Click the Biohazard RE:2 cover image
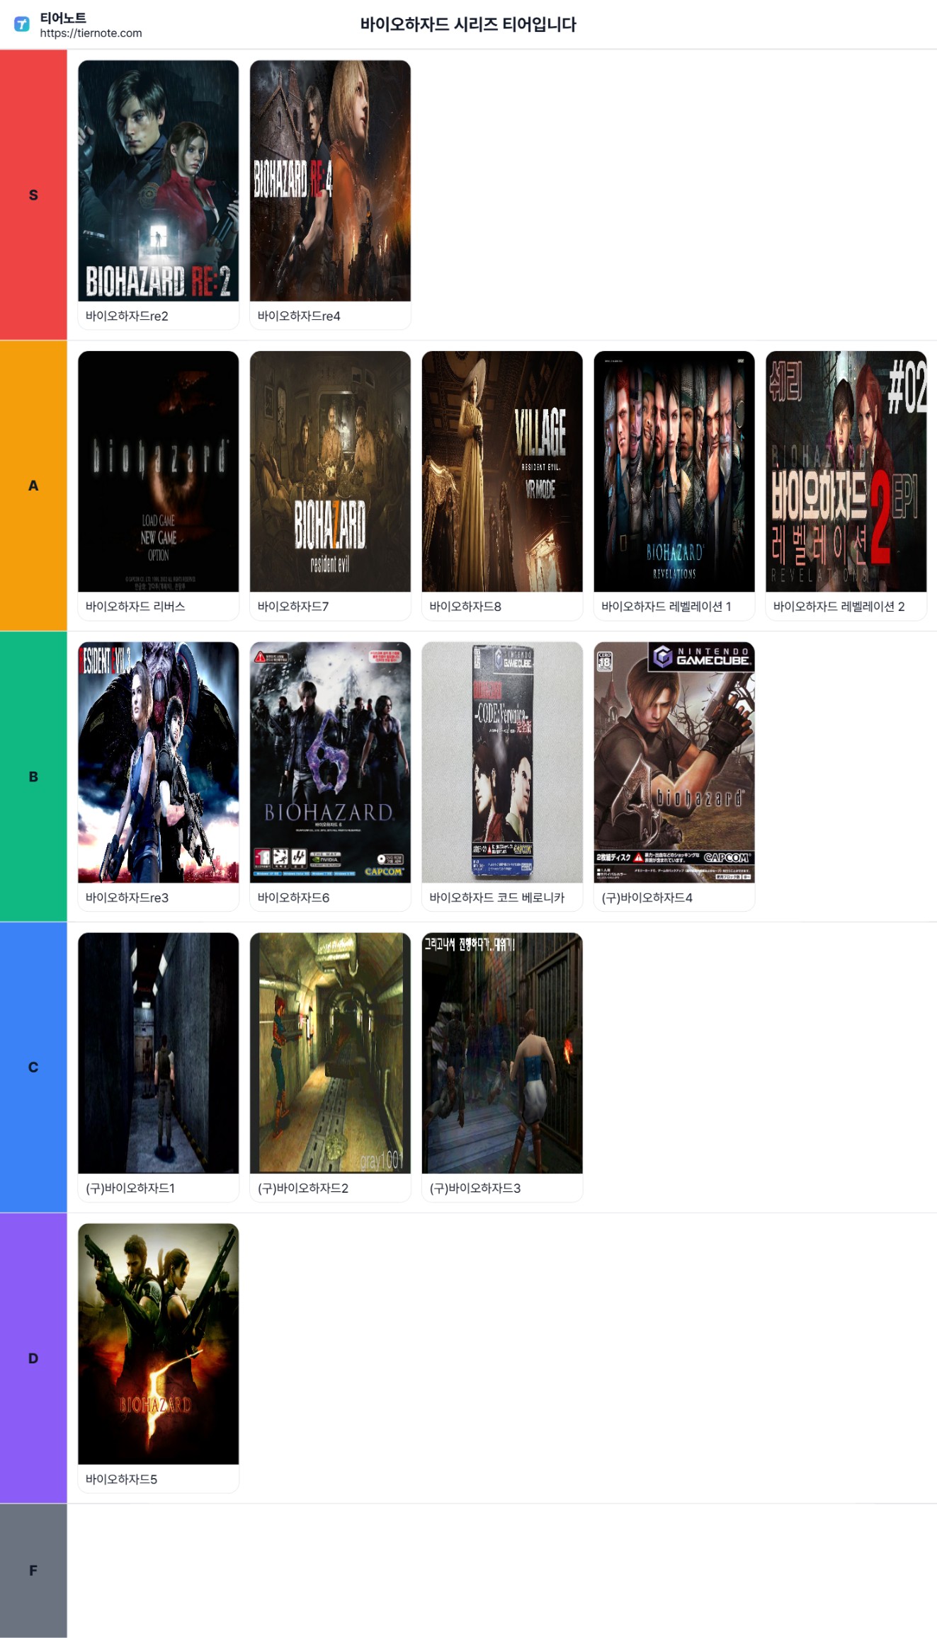This screenshot has width=937, height=1638. click(x=158, y=181)
